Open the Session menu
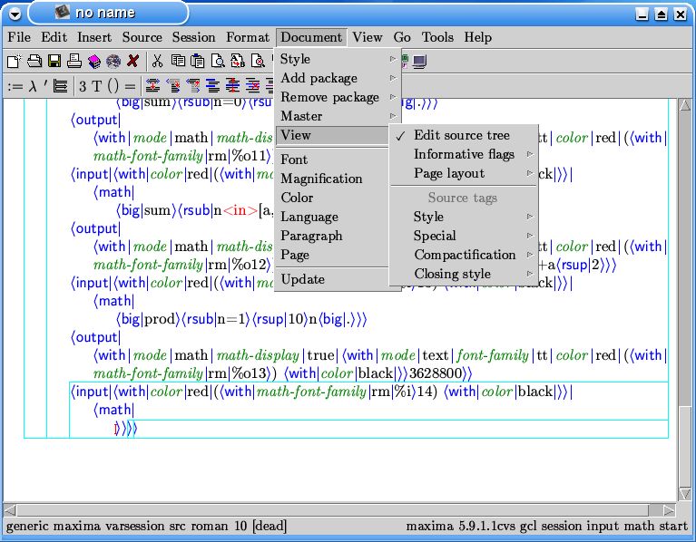The width and height of the screenshot is (696, 542). pyautogui.click(x=194, y=37)
